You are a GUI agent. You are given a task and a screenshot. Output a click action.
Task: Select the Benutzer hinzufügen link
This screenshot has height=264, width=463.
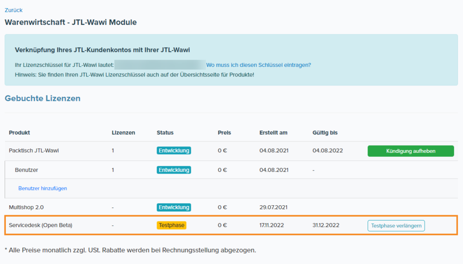point(43,188)
